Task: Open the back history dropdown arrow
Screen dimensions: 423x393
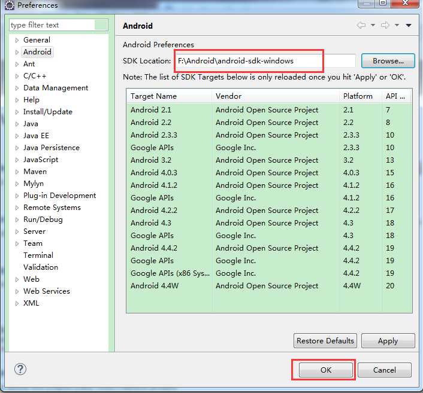Action: pyautogui.click(x=373, y=25)
